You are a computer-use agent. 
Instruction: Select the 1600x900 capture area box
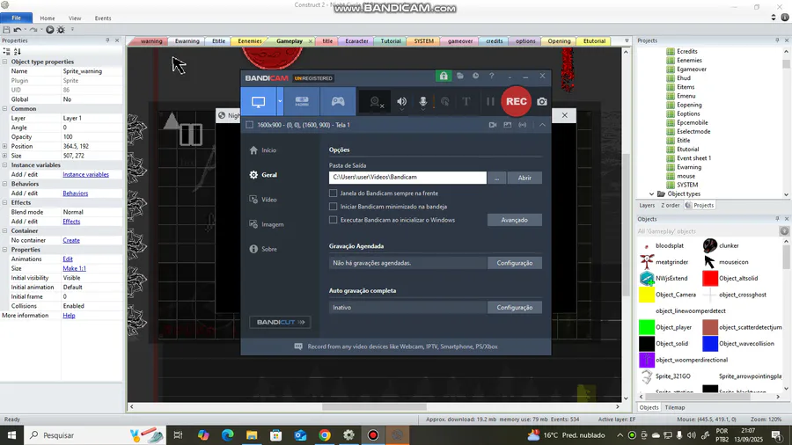coord(250,125)
